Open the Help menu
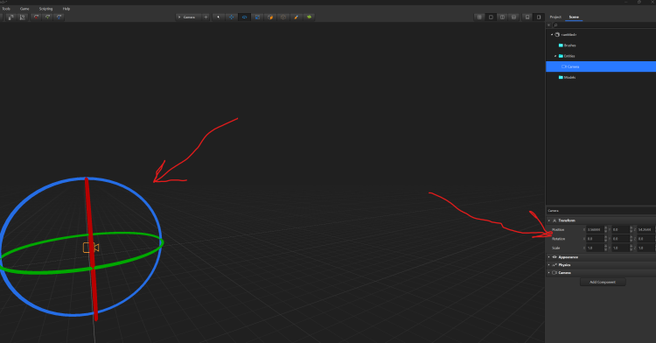This screenshot has height=343, width=656. (x=66, y=9)
